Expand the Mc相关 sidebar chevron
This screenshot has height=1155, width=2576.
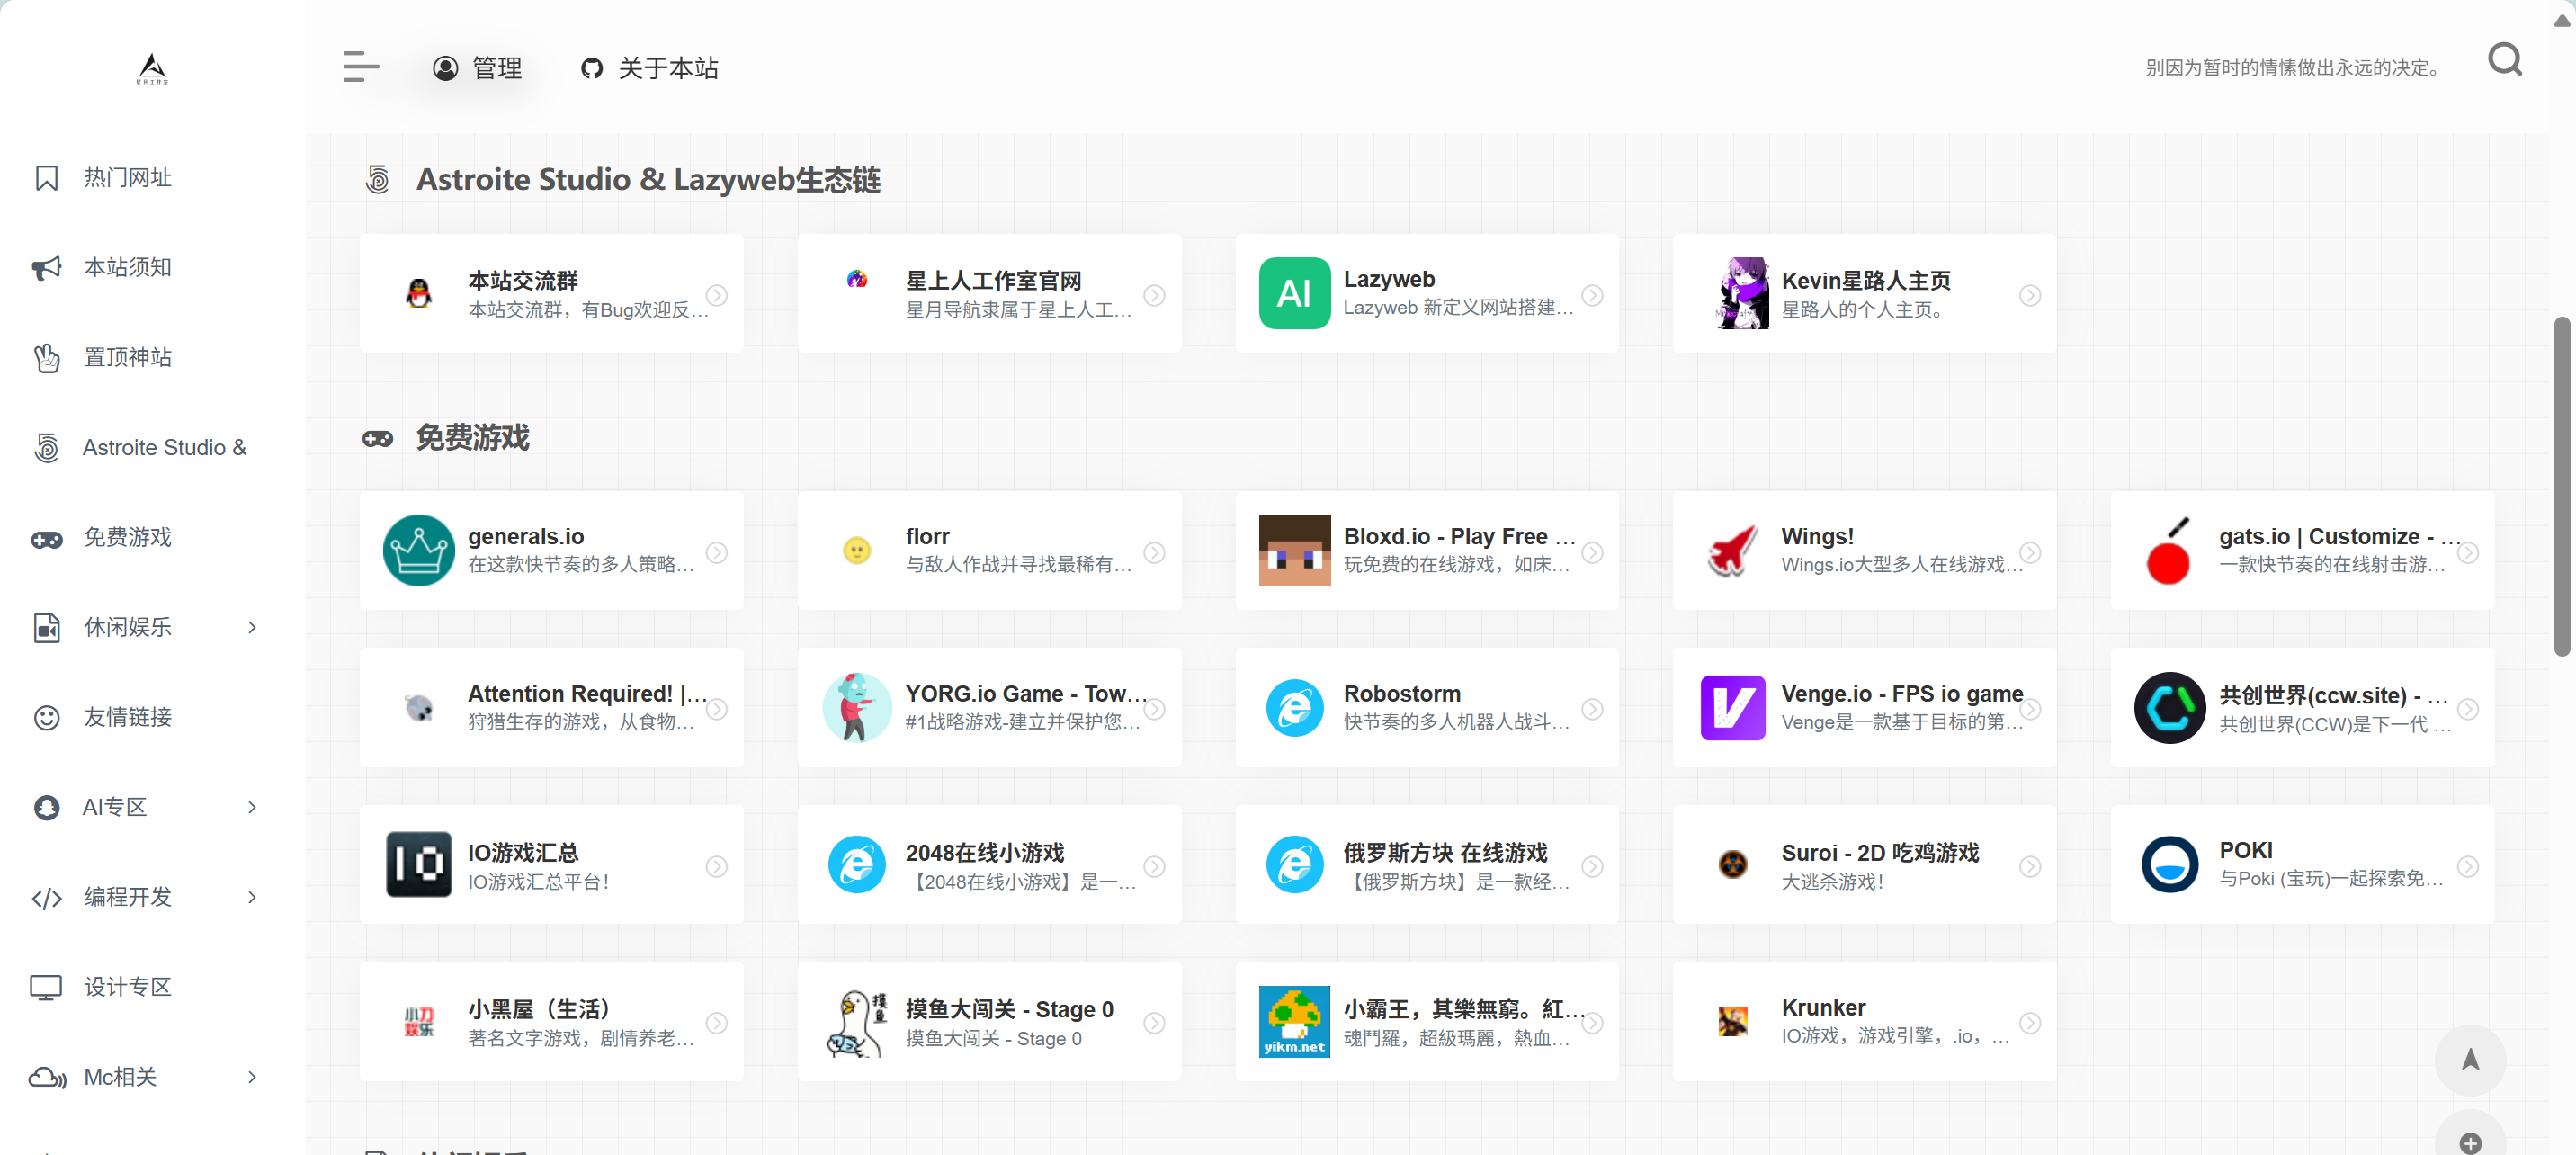pyautogui.click(x=252, y=1078)
